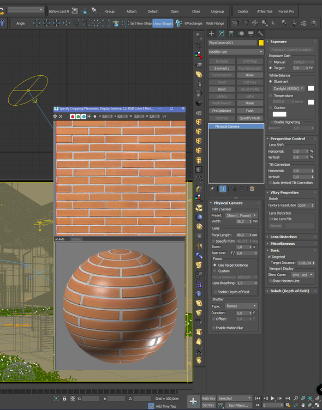Screen dimensions: 322x410
Task: Open the Daylight (6500K) illuminant dropdown
Action: click(x=289, y=88)
